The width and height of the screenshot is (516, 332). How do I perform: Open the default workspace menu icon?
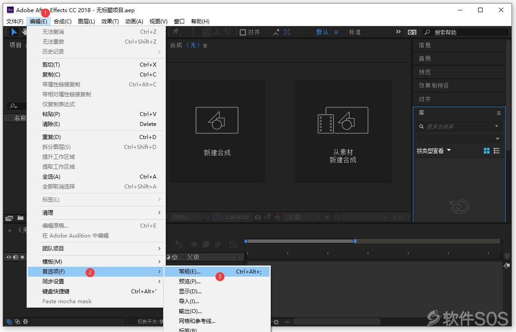click(x=336, y=32)
